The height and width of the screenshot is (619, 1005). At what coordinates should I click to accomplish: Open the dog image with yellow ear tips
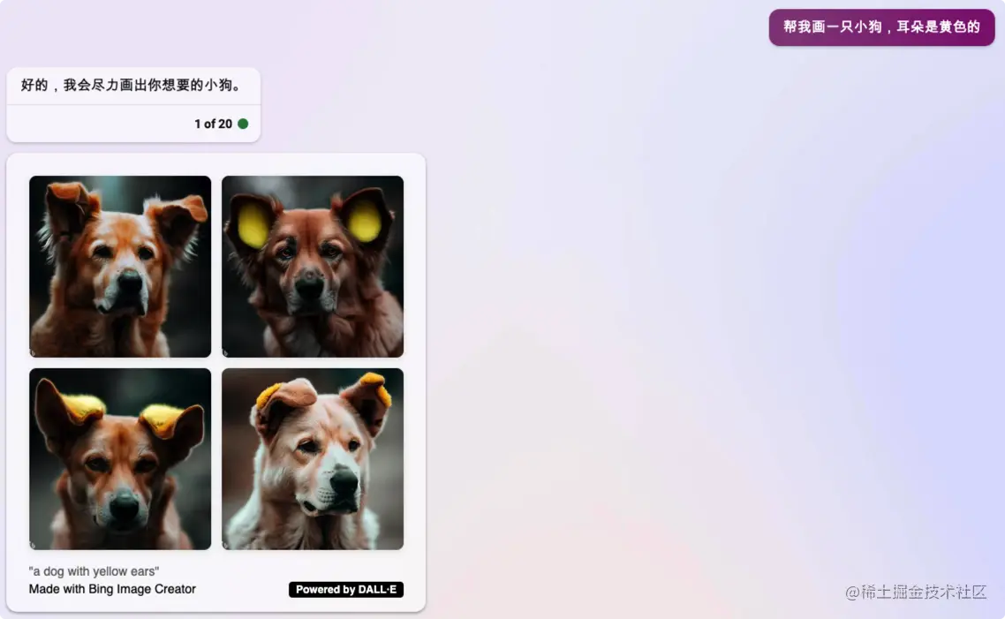click(x=120, y=458)
